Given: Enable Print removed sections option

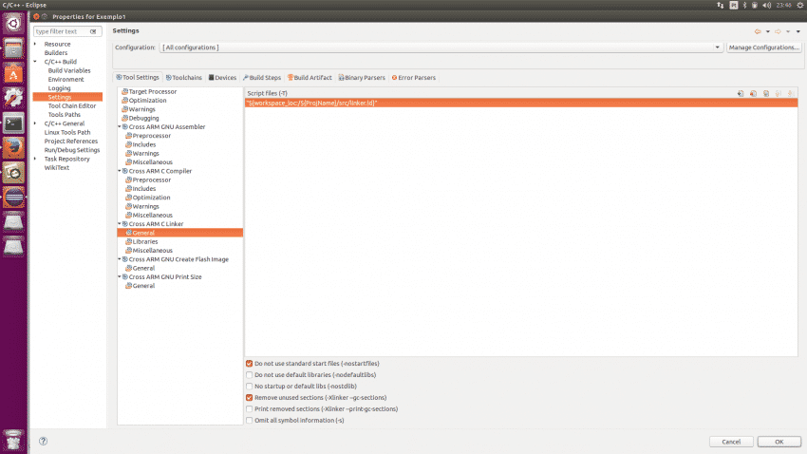Looking at the screenshot, I should (249, 408).
